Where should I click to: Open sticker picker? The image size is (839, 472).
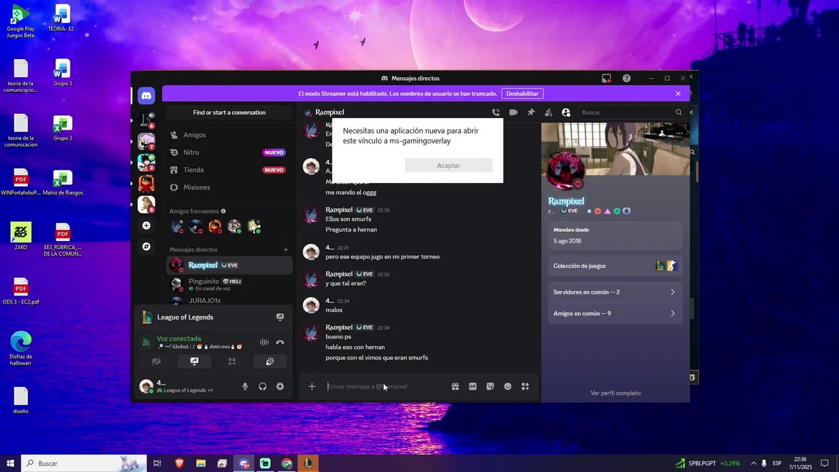490,387
